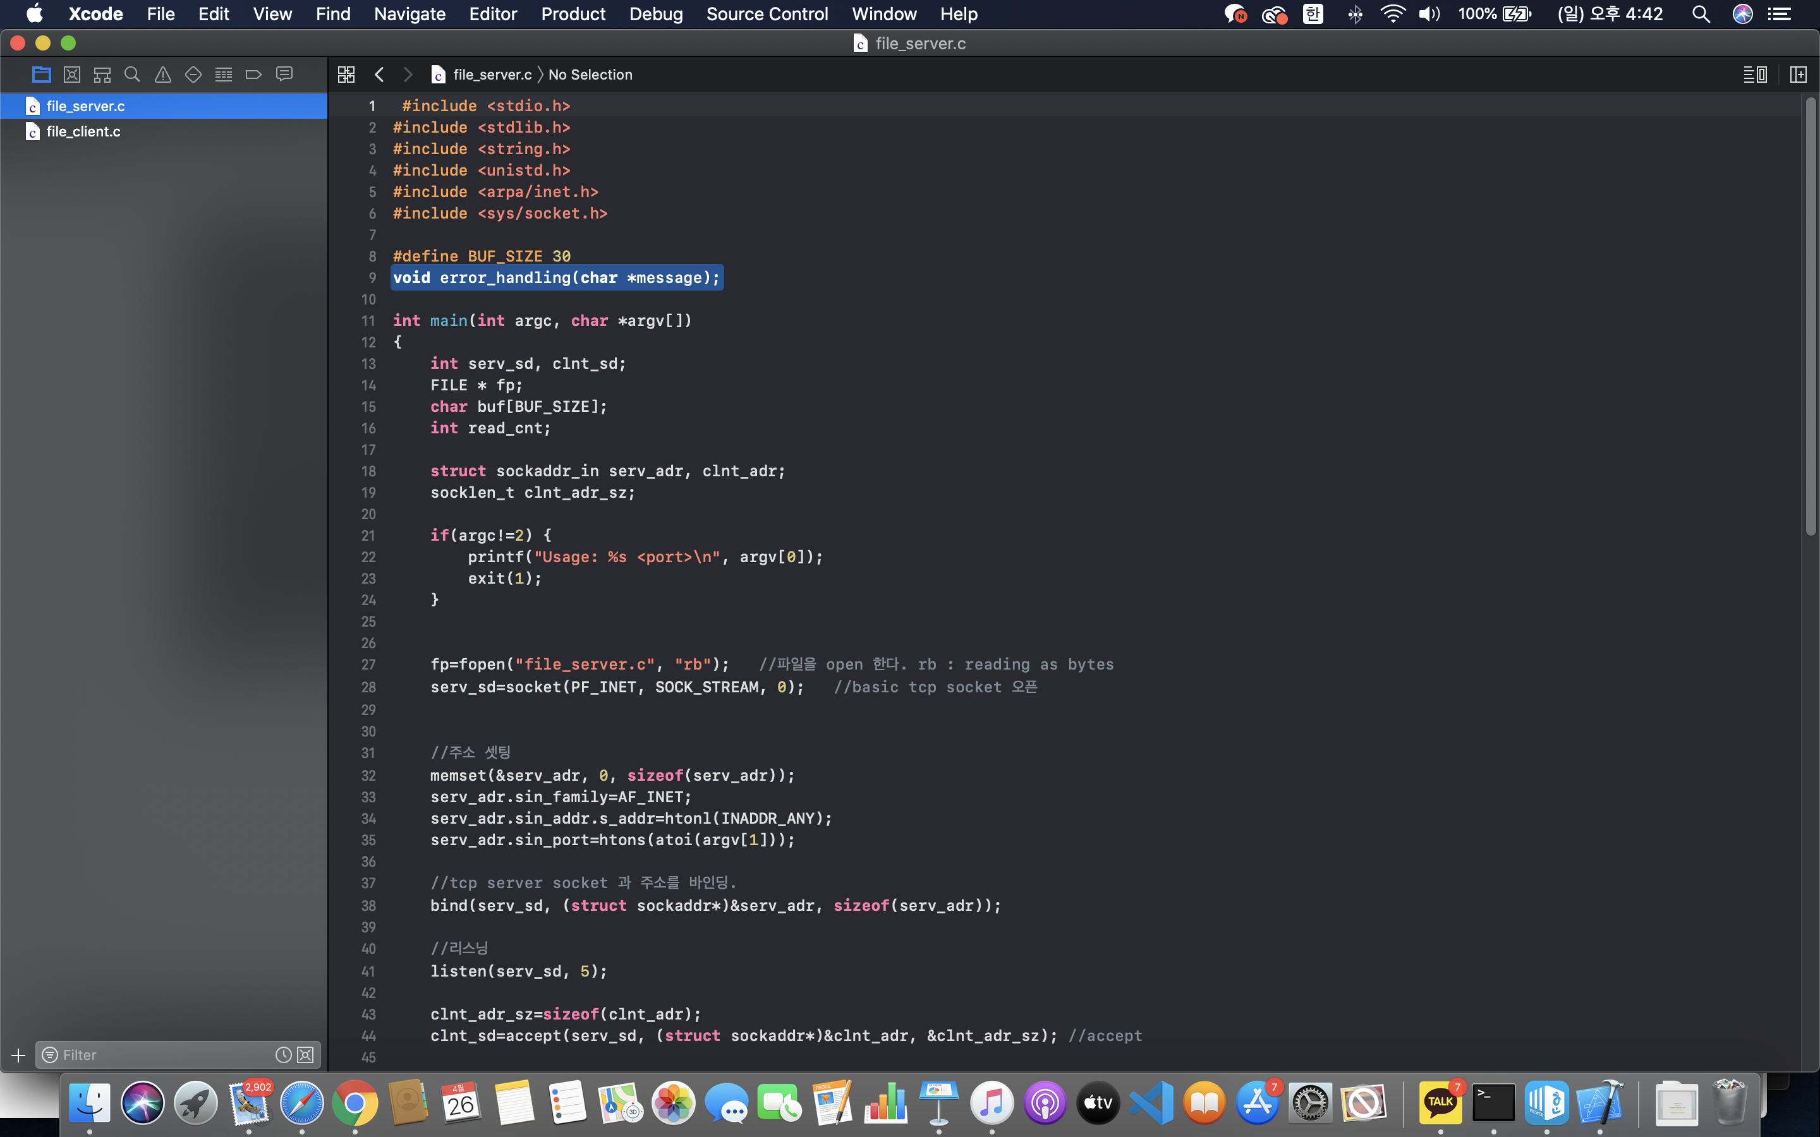Open the Source Control navigator icon

pyautogui.click(x=71, y=75)
